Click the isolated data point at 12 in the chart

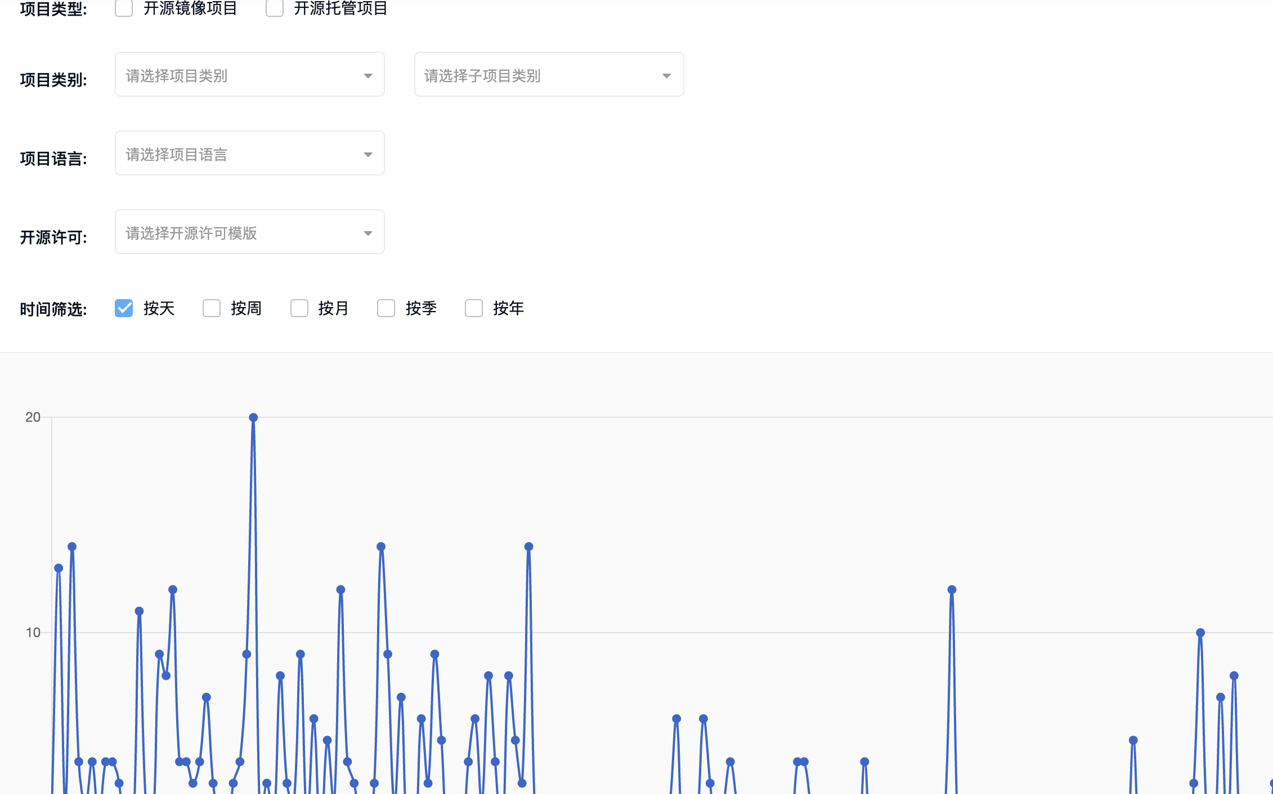pyautogui.click(x=952, y=590)
